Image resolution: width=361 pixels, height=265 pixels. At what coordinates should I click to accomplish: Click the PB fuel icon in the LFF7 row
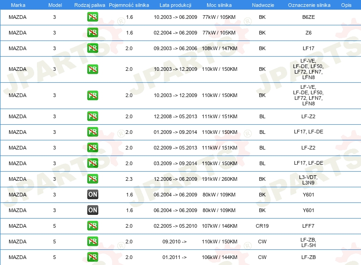tap(92, 226)
